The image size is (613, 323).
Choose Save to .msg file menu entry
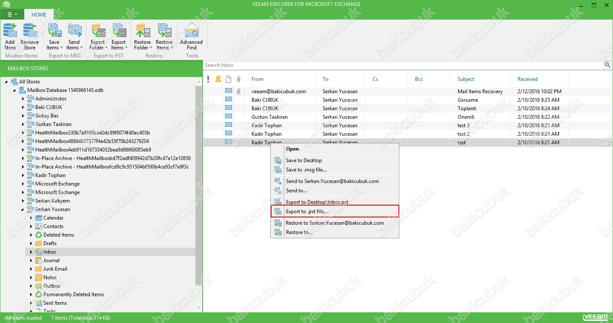(x=335, y=170)
